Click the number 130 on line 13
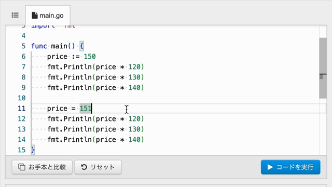The height and width of the screenshot is (187, 332). pos(134,129)
